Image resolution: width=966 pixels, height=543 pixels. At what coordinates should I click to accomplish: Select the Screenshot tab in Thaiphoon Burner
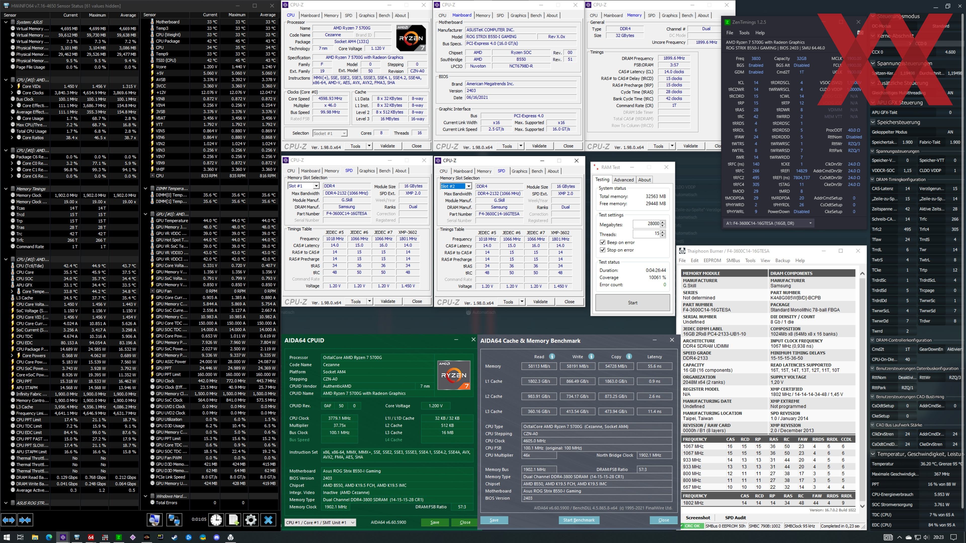coord(698,518)
